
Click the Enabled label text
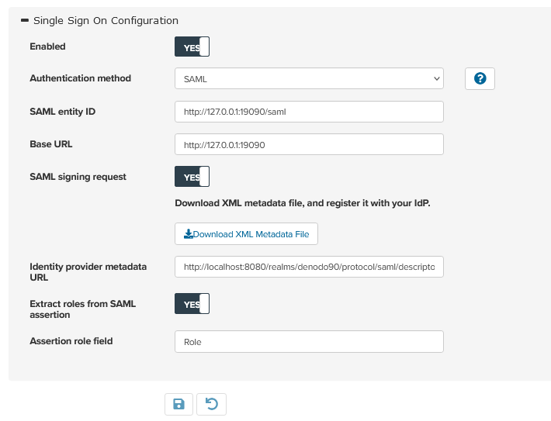click(x=47, y=47)
